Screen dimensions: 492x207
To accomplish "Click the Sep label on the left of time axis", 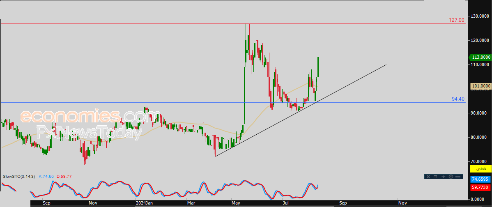I will pyautogui.click(x=46, y=203).
